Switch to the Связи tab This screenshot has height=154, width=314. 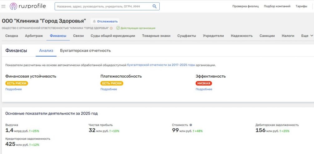click(x=78, y=36)
